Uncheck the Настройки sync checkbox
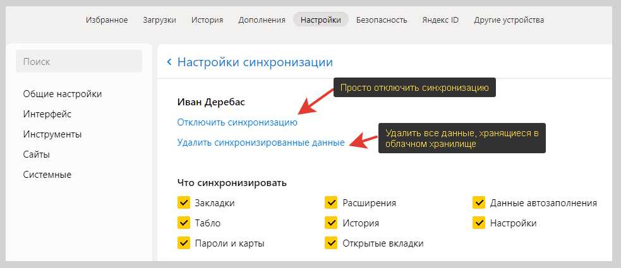Image resolution: width=621 pixels, height=268 pixels. (x=479, y=223)
